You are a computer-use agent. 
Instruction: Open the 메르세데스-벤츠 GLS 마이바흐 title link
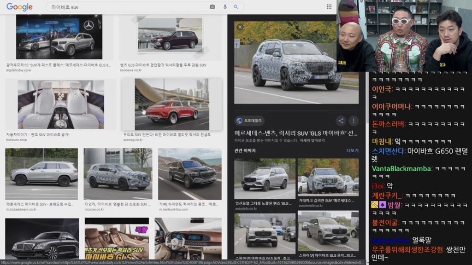[296, 133]
